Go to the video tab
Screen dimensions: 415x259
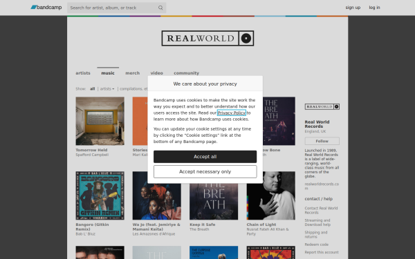[x=157, y=73]
